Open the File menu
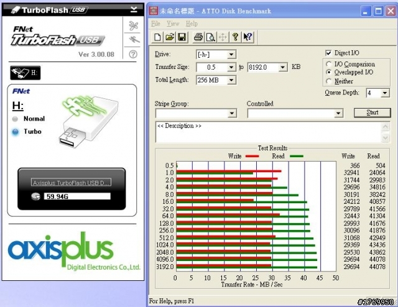Image resolution: width=398 pixels, height=307 pixels. pos(155,24)
